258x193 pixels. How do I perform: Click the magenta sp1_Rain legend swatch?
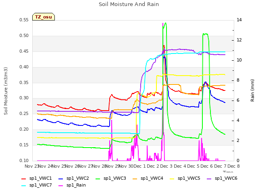click(x=61, y=186)
